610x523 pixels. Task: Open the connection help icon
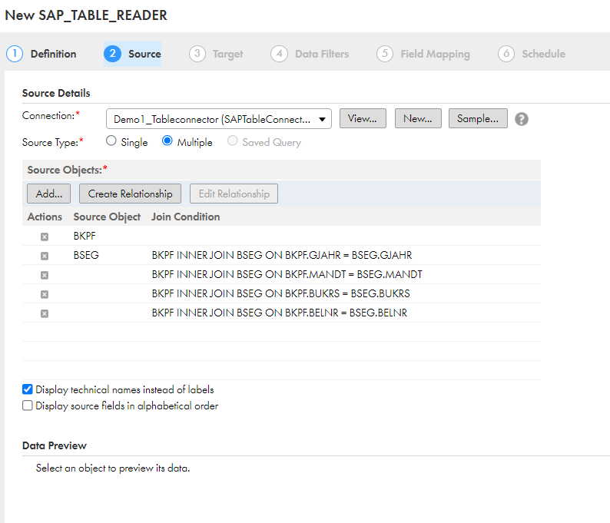[522, 119]
